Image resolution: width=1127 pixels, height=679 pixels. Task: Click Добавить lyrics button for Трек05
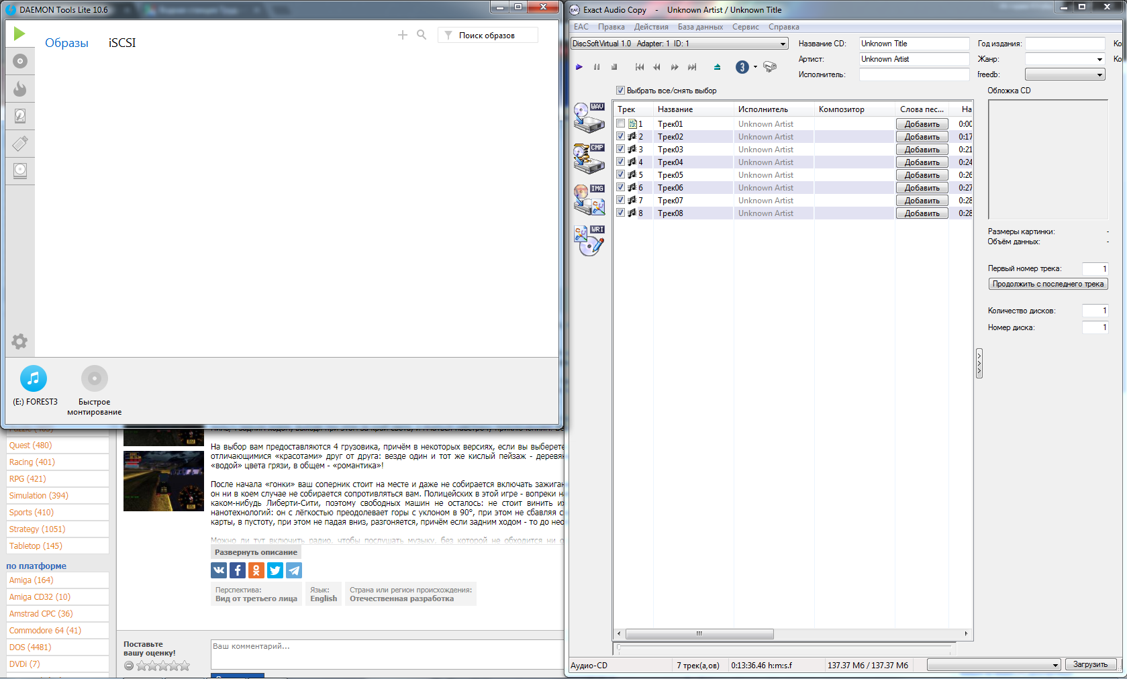(922, 174)
